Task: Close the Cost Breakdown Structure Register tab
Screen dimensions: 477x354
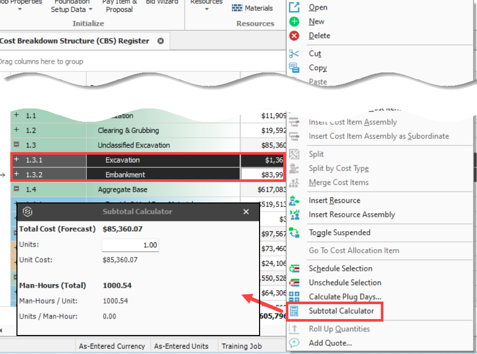Action: pyautogui.click(x=160, y=41)
